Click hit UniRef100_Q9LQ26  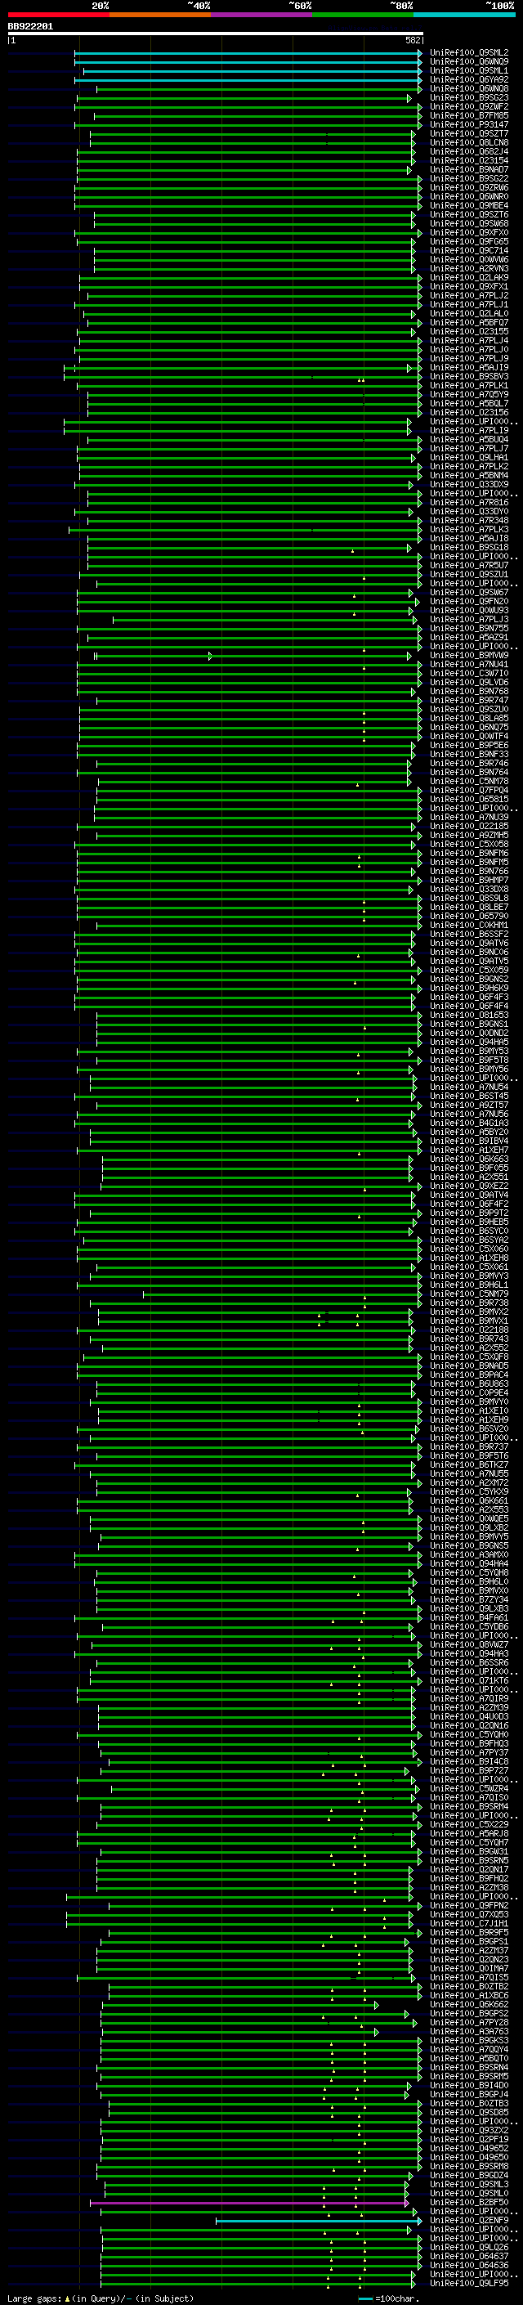click(x=468, y=2247)
